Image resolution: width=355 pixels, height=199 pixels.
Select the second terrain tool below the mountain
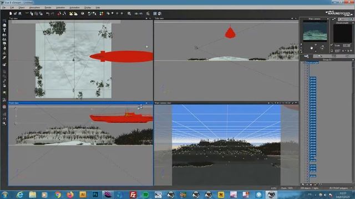[4, 39]
